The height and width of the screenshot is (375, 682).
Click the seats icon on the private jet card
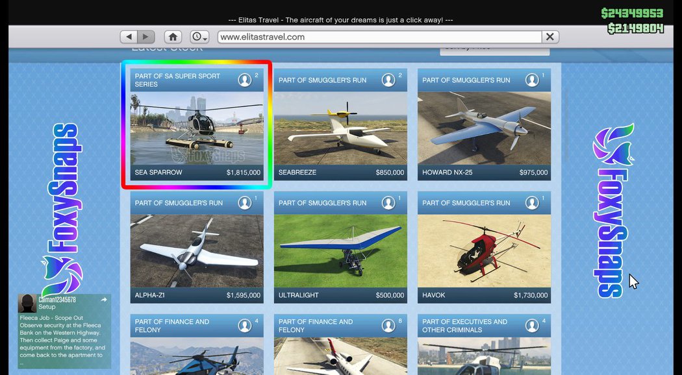point(388,326)
